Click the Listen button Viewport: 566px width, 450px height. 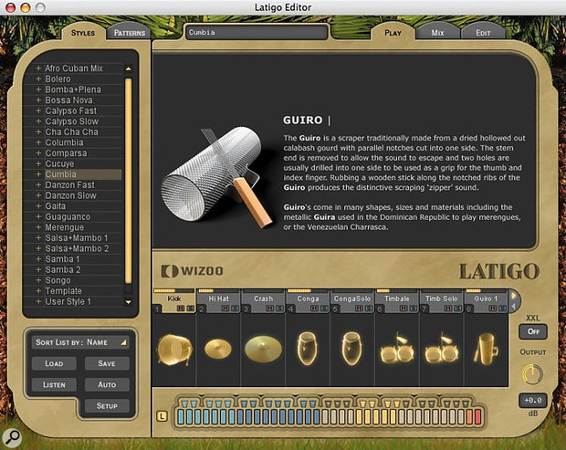click(x=54, y=384)
